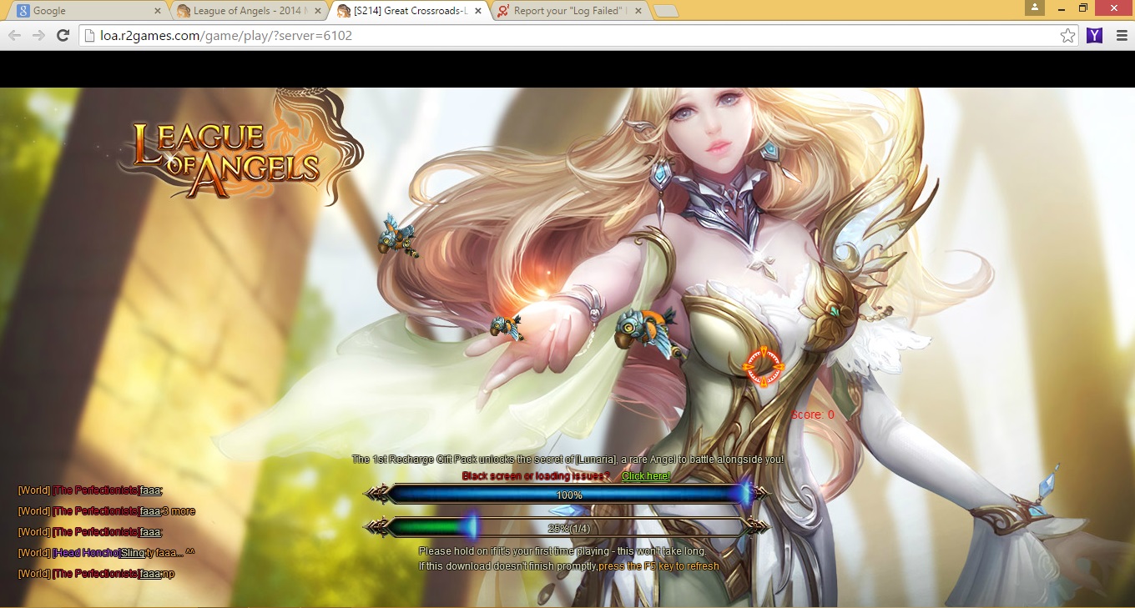The width and height of the screenshot is (1135, 608).
Task: Bookmark this page with the star icon
Action: [x=1067, y=35]
